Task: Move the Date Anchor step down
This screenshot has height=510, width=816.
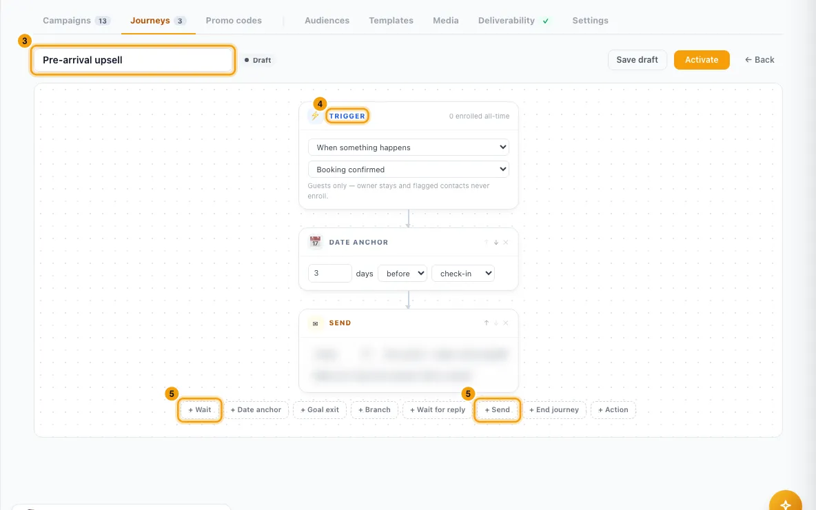Action: (496, 242)
